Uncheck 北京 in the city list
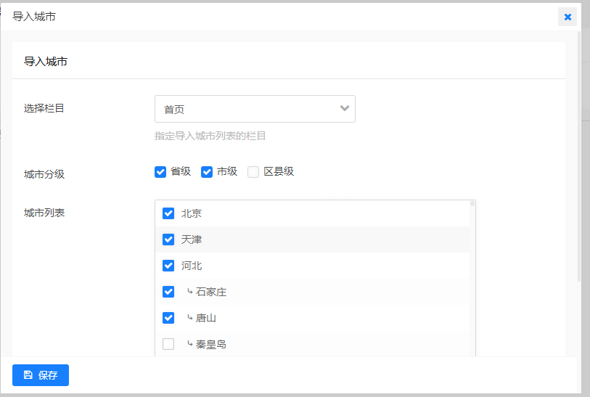Image resolution: width=590 pixels, height=397 pixels. pos(168,213)
